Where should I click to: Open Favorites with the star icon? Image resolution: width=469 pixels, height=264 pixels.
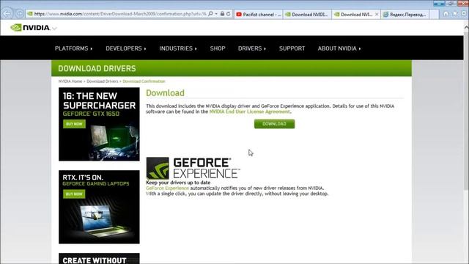pyautogui.click(x=455, y=14)
